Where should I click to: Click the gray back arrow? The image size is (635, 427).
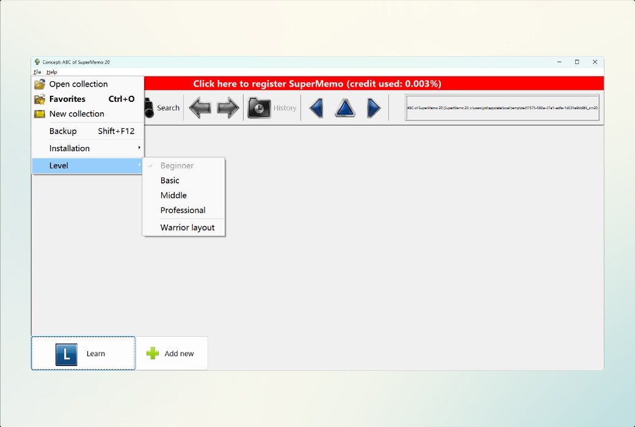click(200, 107)
